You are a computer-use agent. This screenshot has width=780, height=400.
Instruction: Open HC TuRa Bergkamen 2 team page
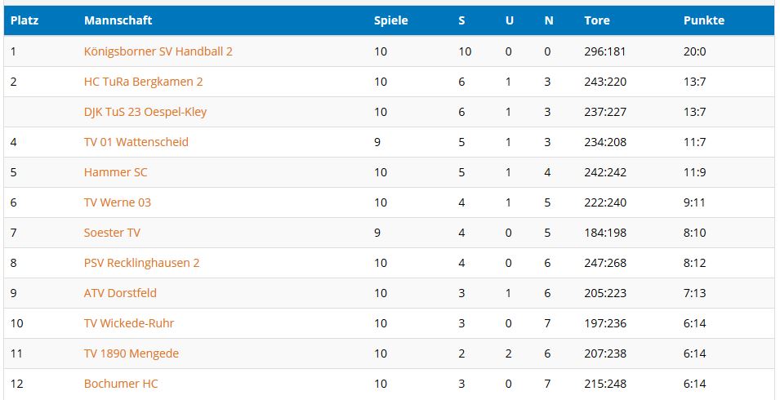coord(143,82)
